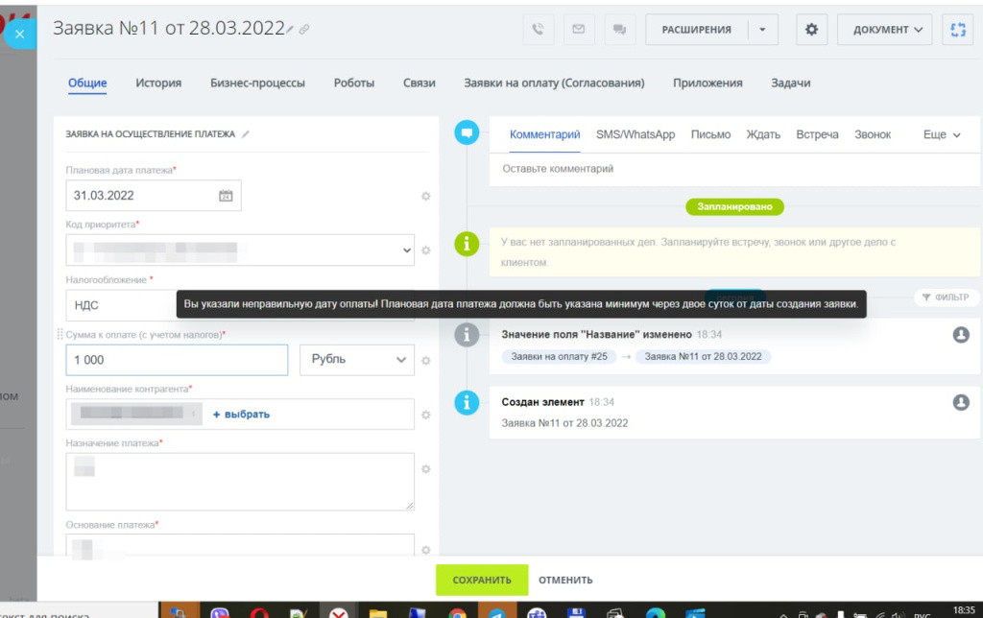
Task: Open calendar picker in planned payment date
Action: point(226,196)
